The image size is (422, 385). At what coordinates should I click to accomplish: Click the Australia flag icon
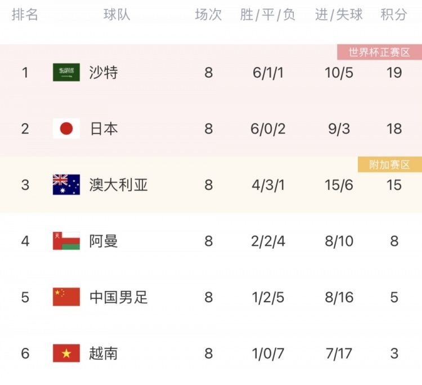[x=66, y=185]
